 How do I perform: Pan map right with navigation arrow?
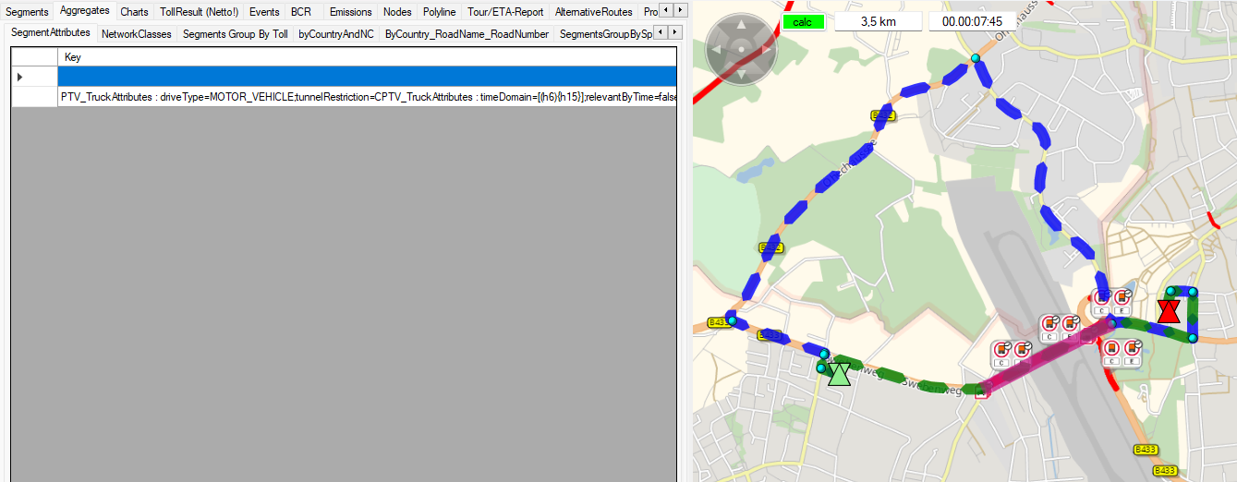[x=765, y=47]
